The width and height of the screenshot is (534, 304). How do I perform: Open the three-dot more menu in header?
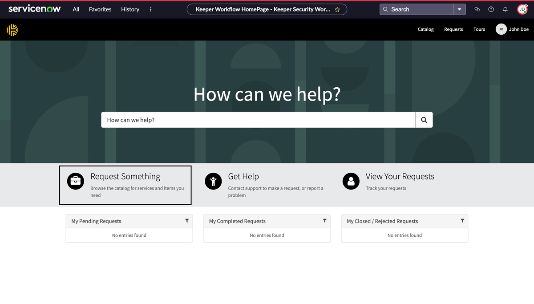[151, 9]
